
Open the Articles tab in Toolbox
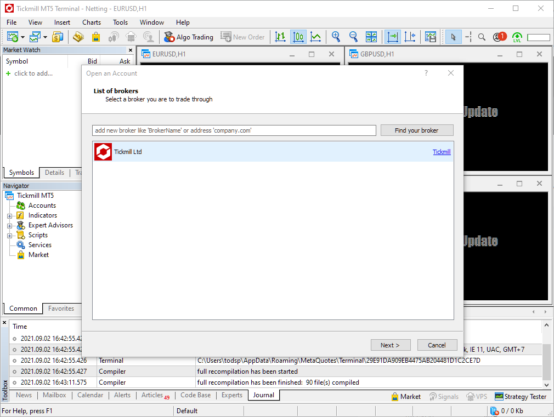pyautogui.click(x=155, y=396)
